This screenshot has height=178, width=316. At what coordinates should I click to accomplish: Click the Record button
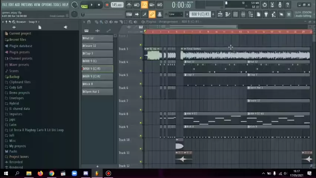coord(107,5)
